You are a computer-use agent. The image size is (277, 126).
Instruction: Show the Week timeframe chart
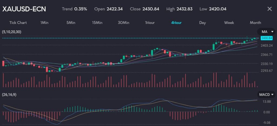click(x=229, y=23)
